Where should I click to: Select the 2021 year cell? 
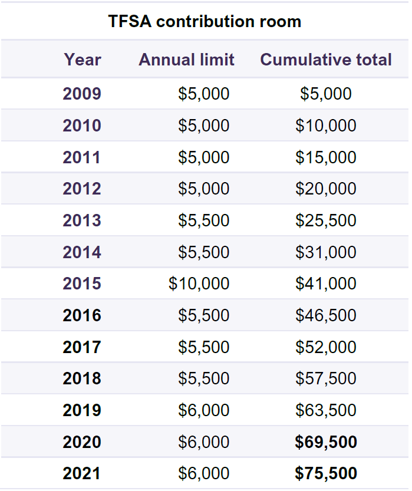tap(82, 473)
